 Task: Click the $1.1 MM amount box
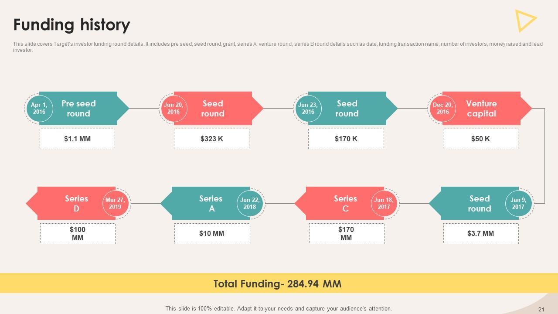[77, 139]
